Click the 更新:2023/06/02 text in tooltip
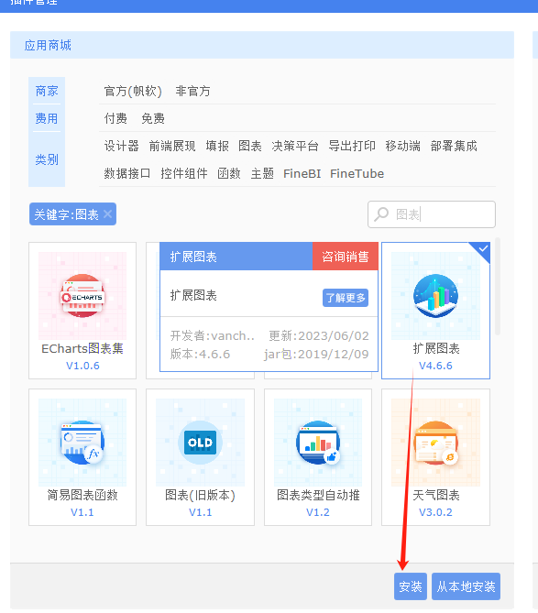The image size is (538, 613). 319,335
